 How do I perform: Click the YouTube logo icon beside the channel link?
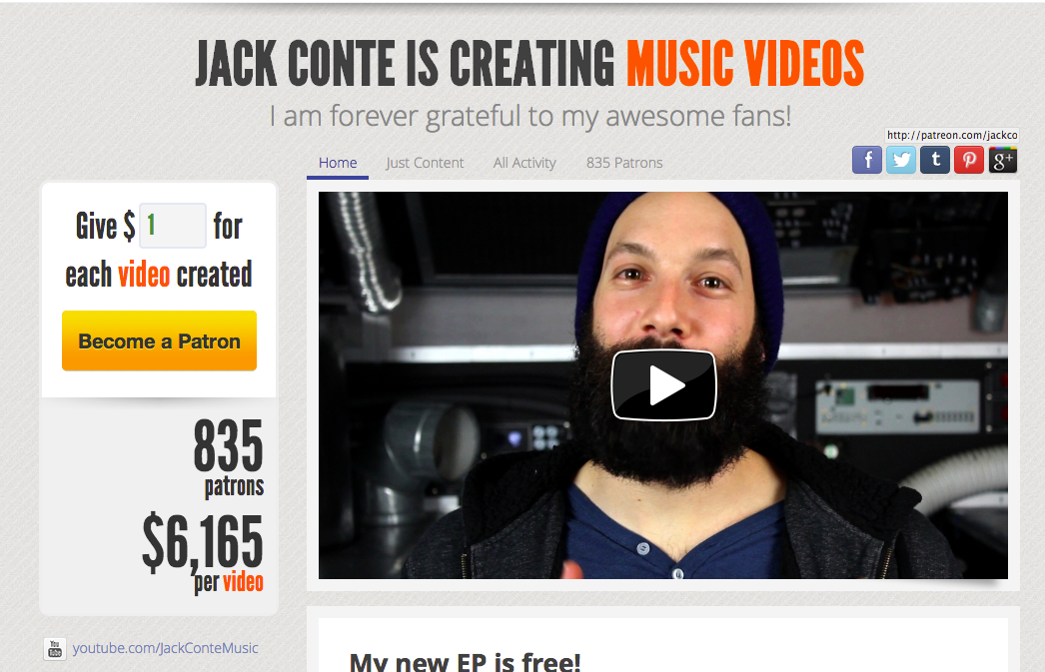[x=55, y=649]
